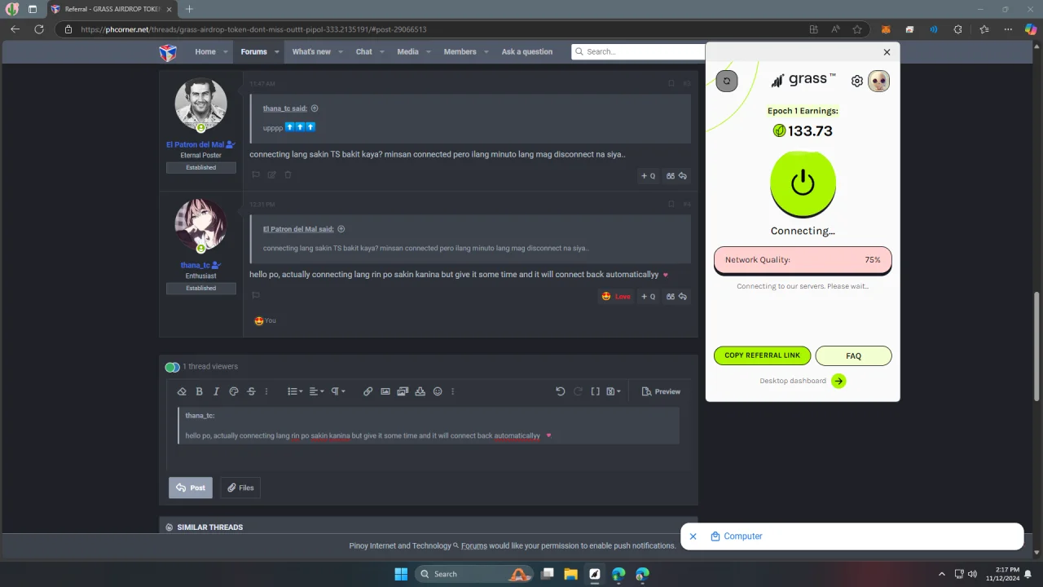Toggle italic formatting in editor
Screen dimensions: 1043x587
(x=216, y=391)
